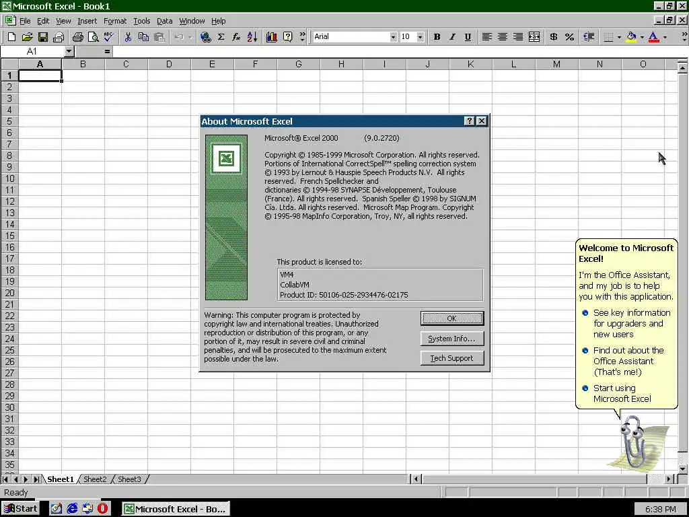
Task: Show More Buttons on Standard toolbar
Action: tap(302, 37)
